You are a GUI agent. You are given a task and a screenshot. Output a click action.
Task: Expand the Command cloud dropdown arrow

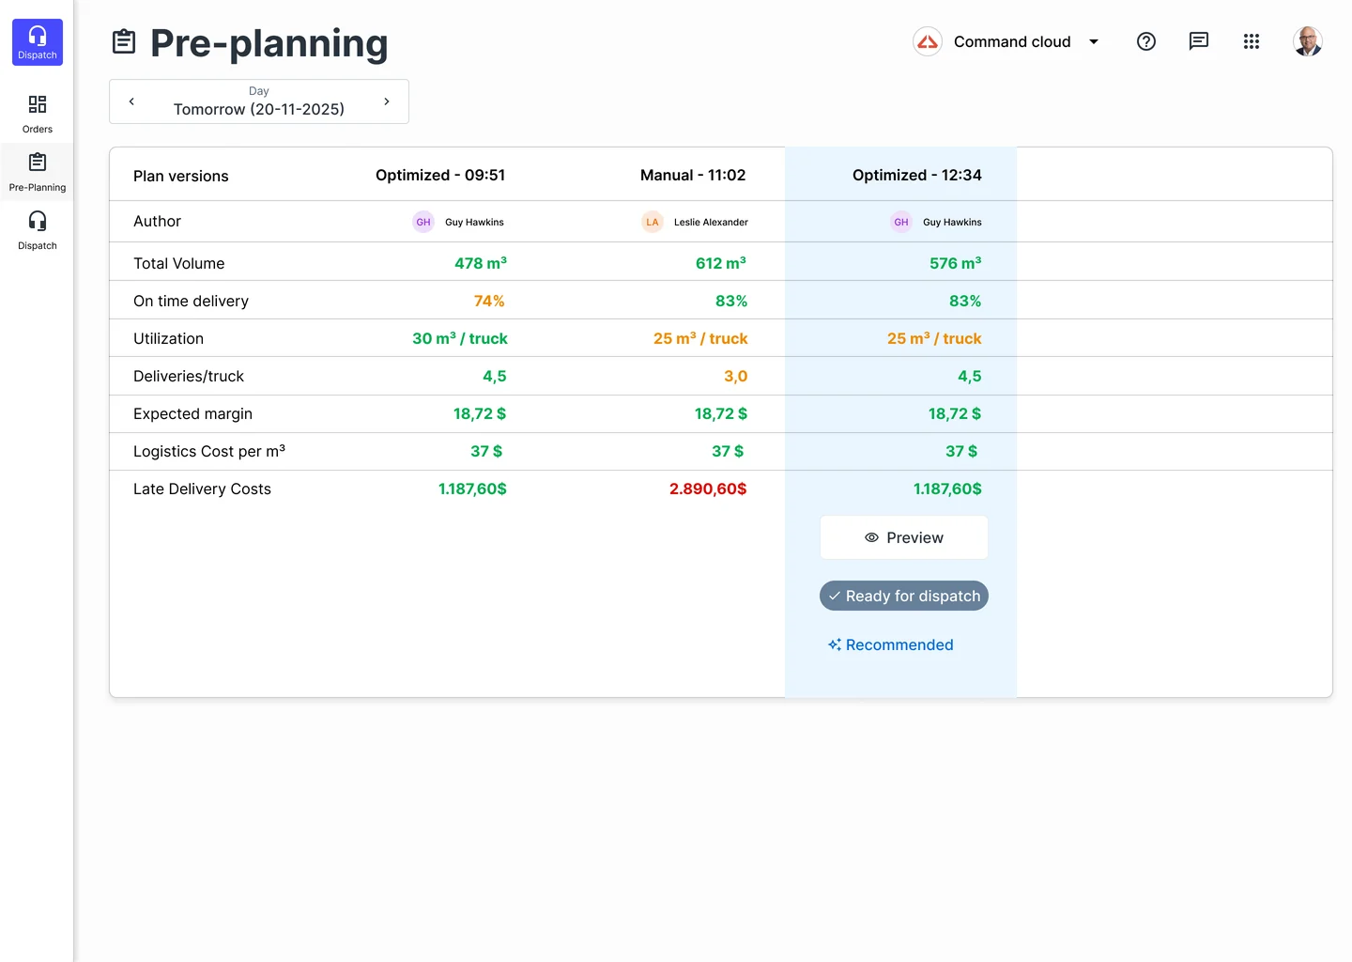[1094, 41]
